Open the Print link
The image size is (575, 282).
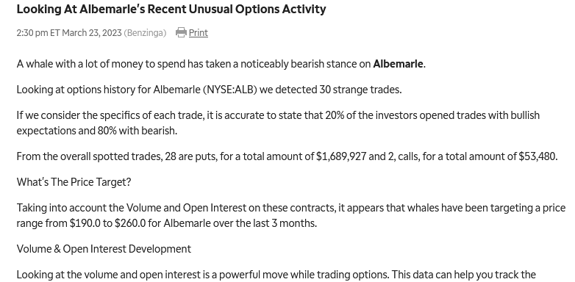coord(199,33)
